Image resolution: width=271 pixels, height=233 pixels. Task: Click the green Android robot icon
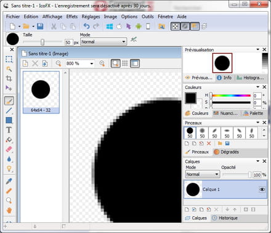pos(139,27)
